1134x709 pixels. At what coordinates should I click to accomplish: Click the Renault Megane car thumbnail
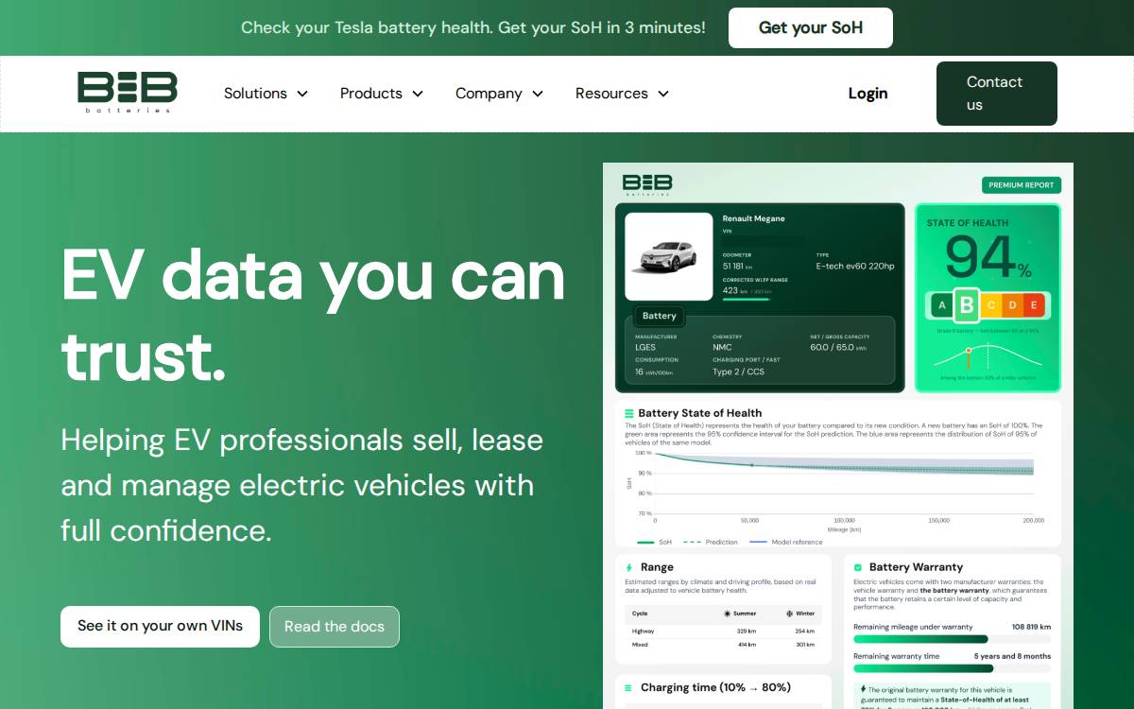pyautogui.click(x=669, y=256)
